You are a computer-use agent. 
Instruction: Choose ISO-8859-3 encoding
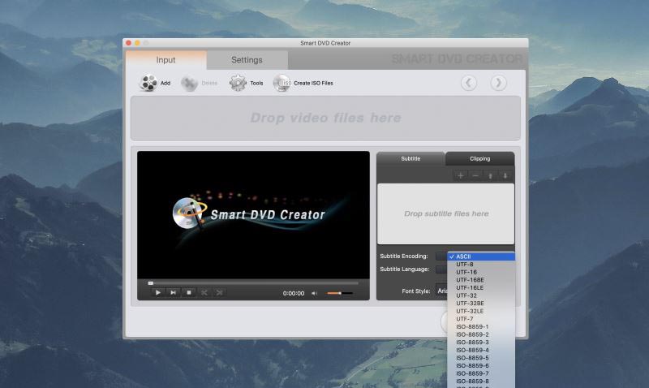481,342
